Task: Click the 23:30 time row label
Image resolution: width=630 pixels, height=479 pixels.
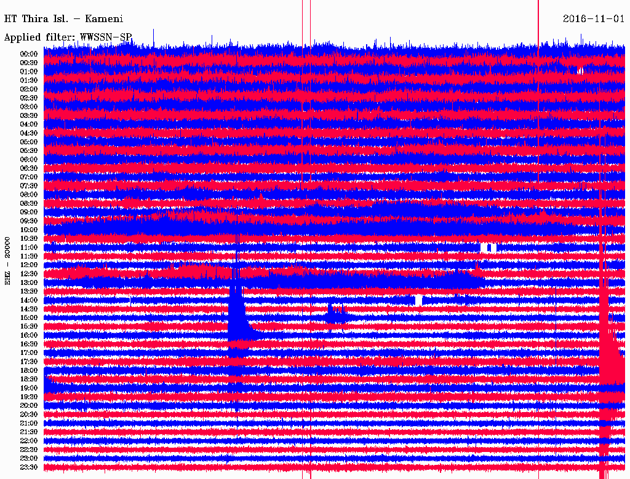Action: (29, 467)
